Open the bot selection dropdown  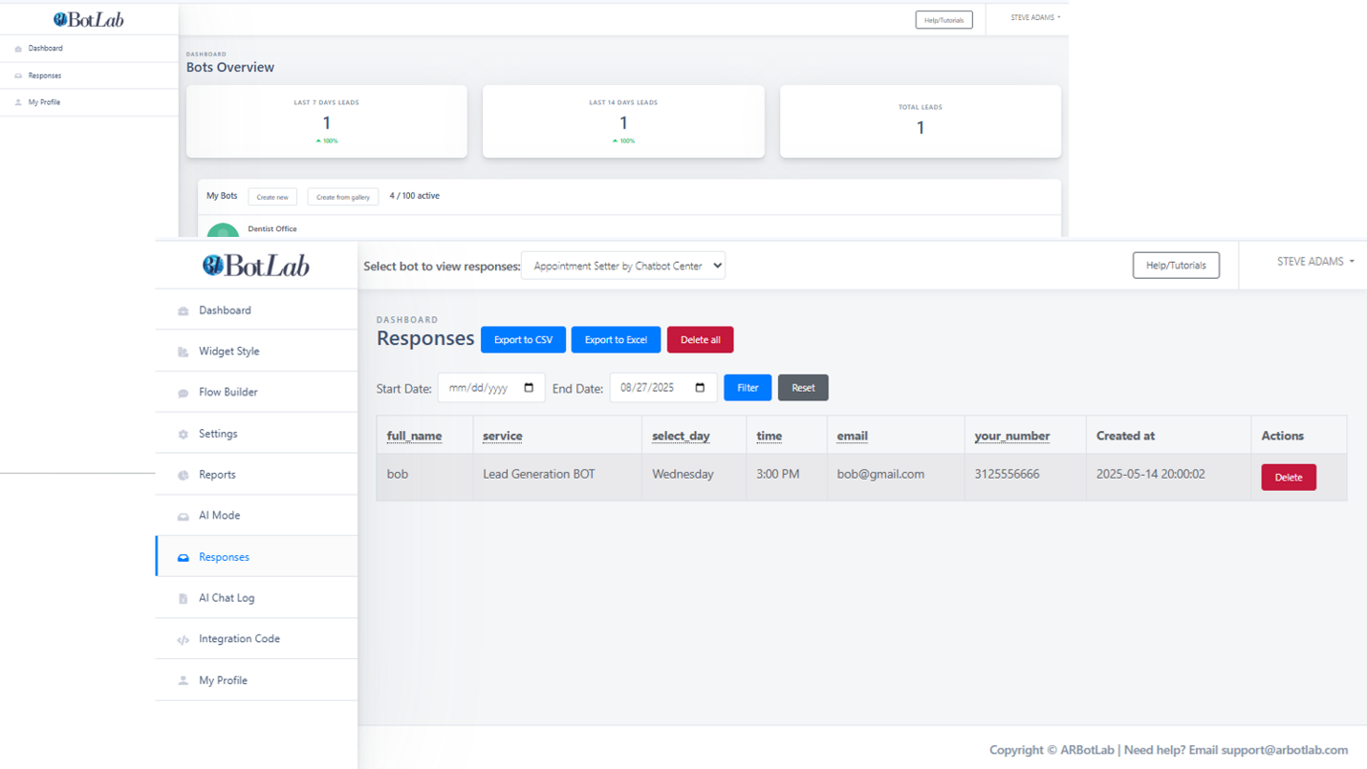coord(623,266)
